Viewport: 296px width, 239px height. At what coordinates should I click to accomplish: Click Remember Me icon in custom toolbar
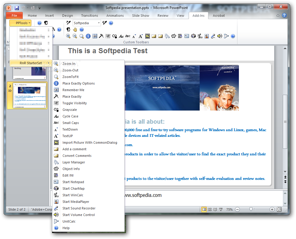tap(95, 36)
